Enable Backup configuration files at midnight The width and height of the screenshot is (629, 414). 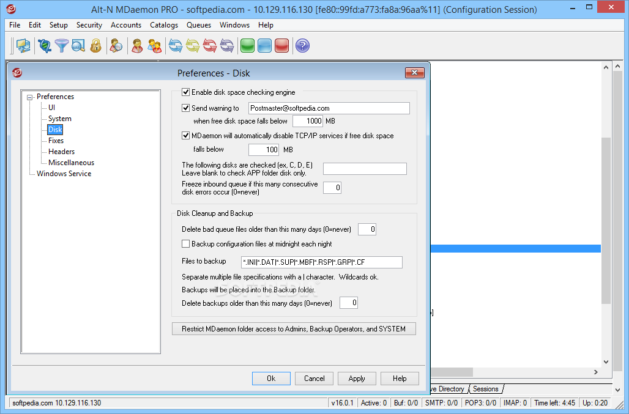coord(186,243)
